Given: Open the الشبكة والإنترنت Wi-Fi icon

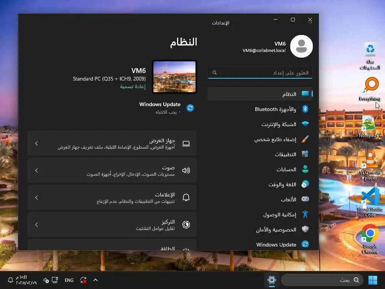Looking at the screenshot, I should pos(305,124).
